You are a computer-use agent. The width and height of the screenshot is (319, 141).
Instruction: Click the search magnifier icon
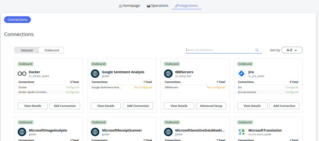(257, 50)
